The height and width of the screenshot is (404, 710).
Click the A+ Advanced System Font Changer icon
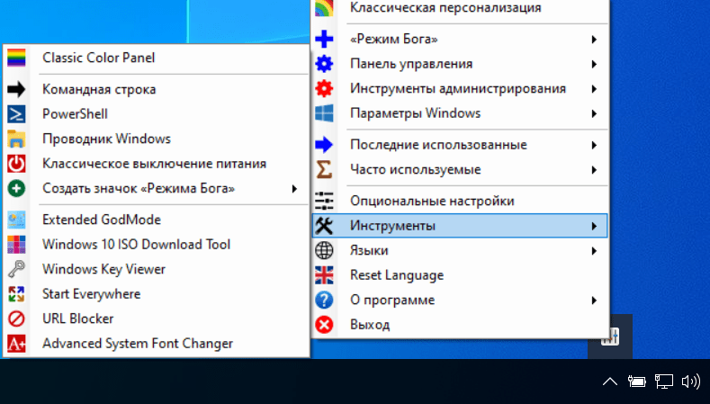coord(16,344)
